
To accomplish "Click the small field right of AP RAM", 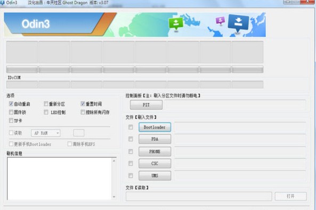I will pos(78,133).
